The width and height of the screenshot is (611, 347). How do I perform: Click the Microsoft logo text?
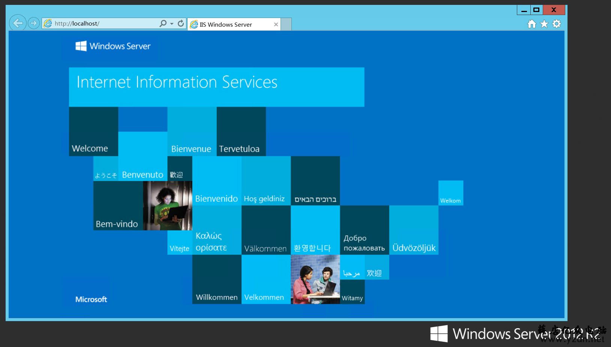point(91,299)
